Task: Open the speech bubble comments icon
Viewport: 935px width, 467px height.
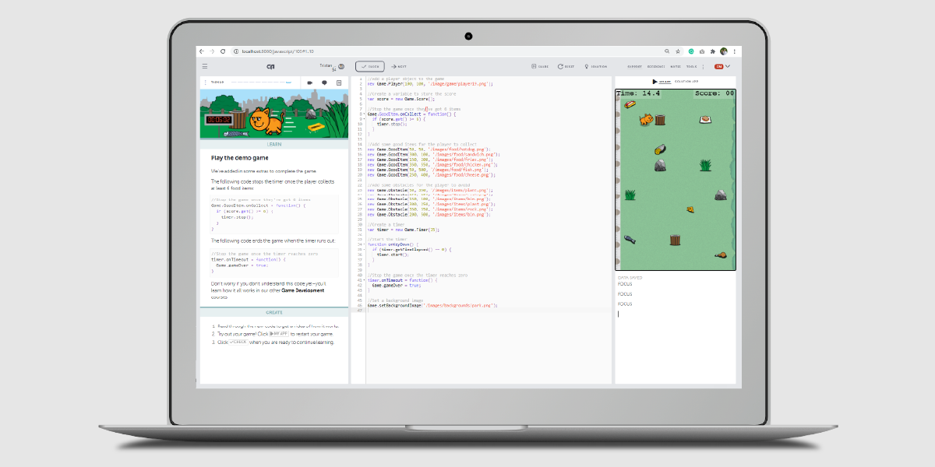Action: point(324,83)
